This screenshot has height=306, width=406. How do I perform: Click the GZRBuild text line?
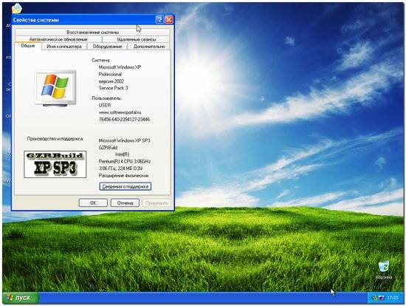[x=108, y=147]
